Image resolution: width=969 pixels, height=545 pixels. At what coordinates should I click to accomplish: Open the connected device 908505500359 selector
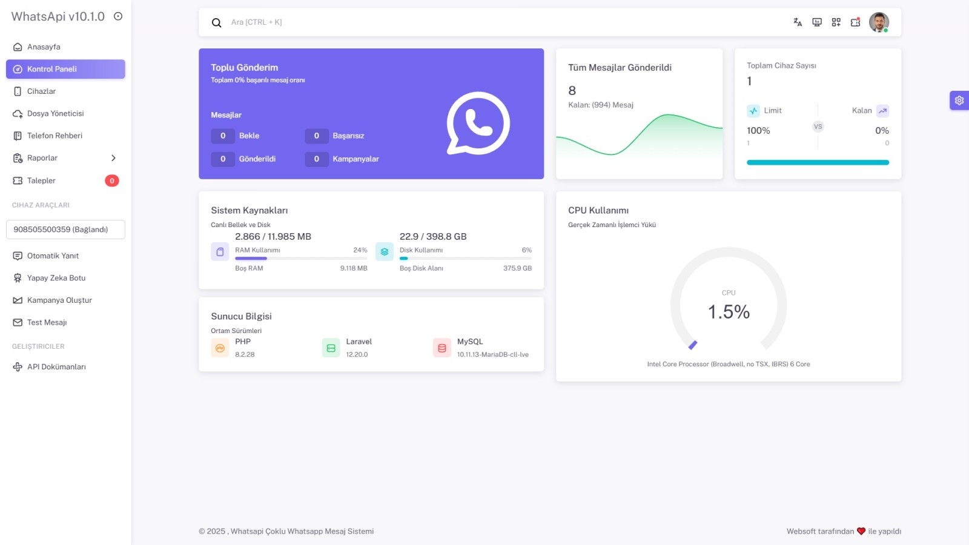point(65,230)
